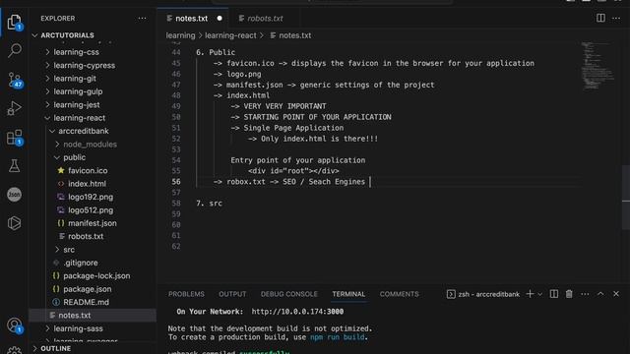Place cursor on line 58 "7. src"
The image size is (630, 354).
click(209, 204)
